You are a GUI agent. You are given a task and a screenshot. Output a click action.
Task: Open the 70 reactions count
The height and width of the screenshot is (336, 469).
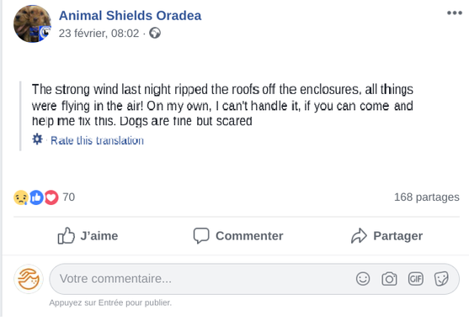pos(68,197)
